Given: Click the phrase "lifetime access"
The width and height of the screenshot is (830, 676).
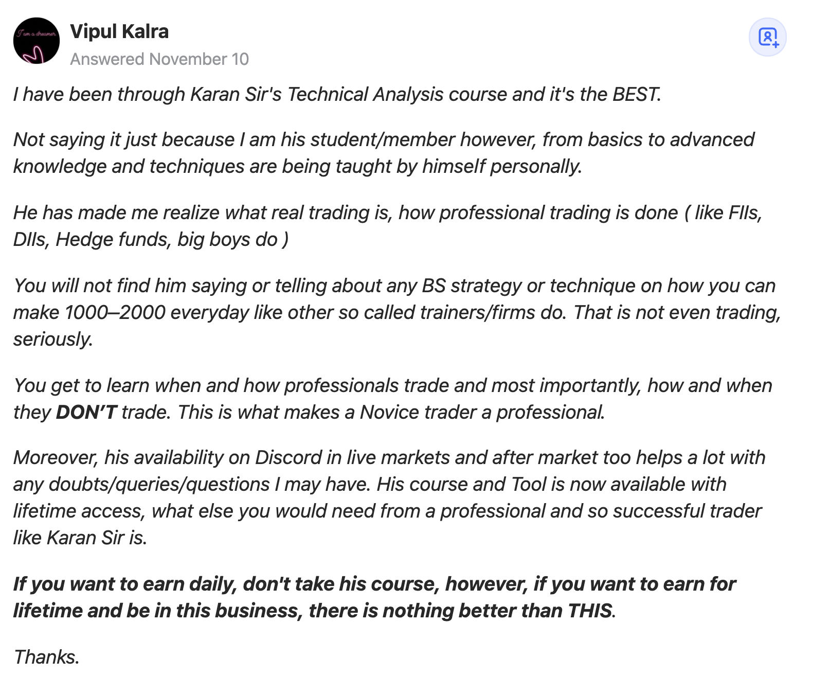Looking at the screenshot, I should [79, 511].
